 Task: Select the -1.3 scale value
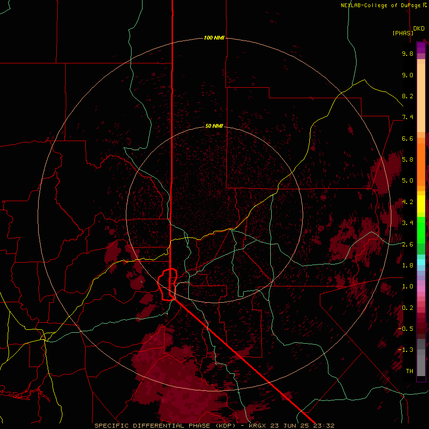click(406, 350)
